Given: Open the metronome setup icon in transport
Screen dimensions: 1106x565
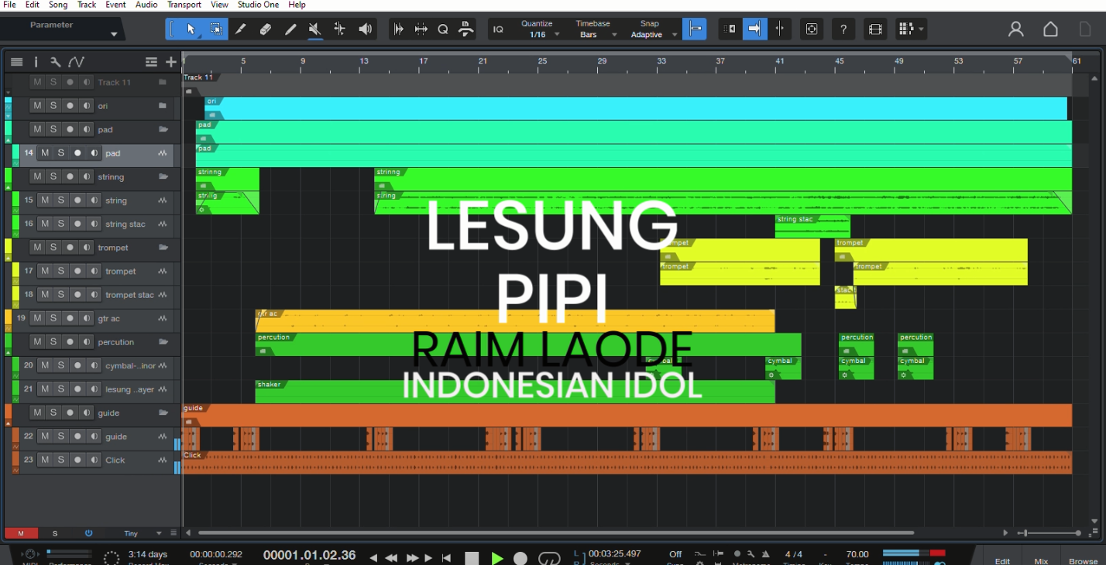Looking at the screenshot, I should (x=750, y=554).
